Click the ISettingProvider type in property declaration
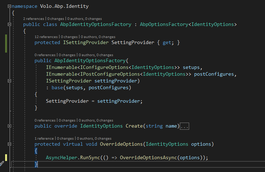Viewport: 265px width, 172px height. pyautogui.click(x=86, y=43)
